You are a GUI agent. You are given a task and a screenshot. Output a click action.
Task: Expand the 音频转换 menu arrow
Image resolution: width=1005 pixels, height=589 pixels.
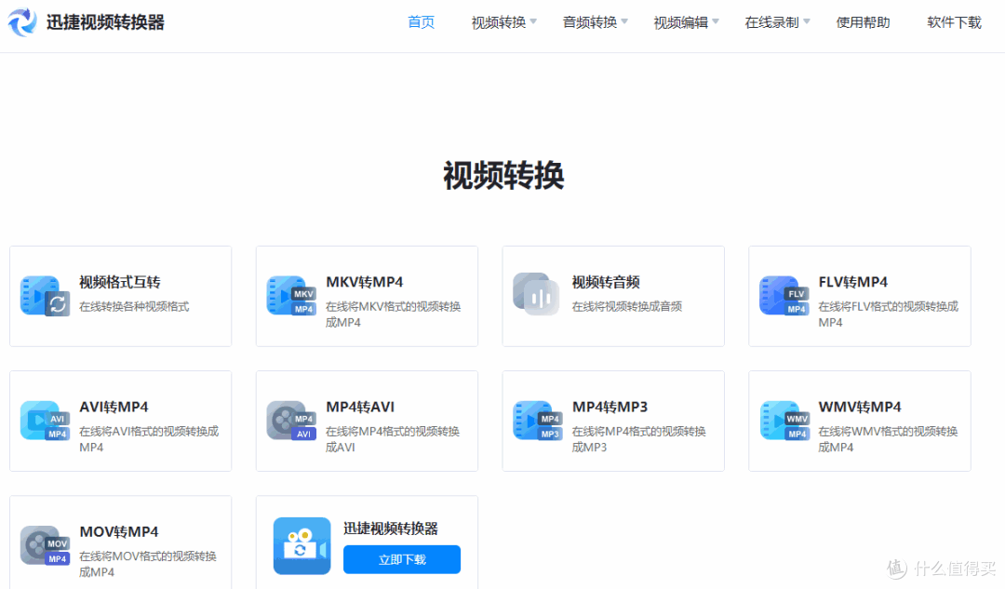pos(624,21)
